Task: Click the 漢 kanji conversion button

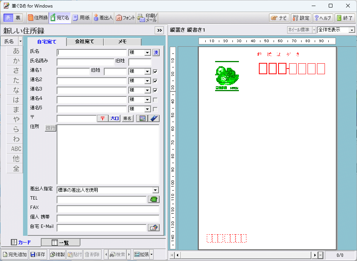Action: 156,53
